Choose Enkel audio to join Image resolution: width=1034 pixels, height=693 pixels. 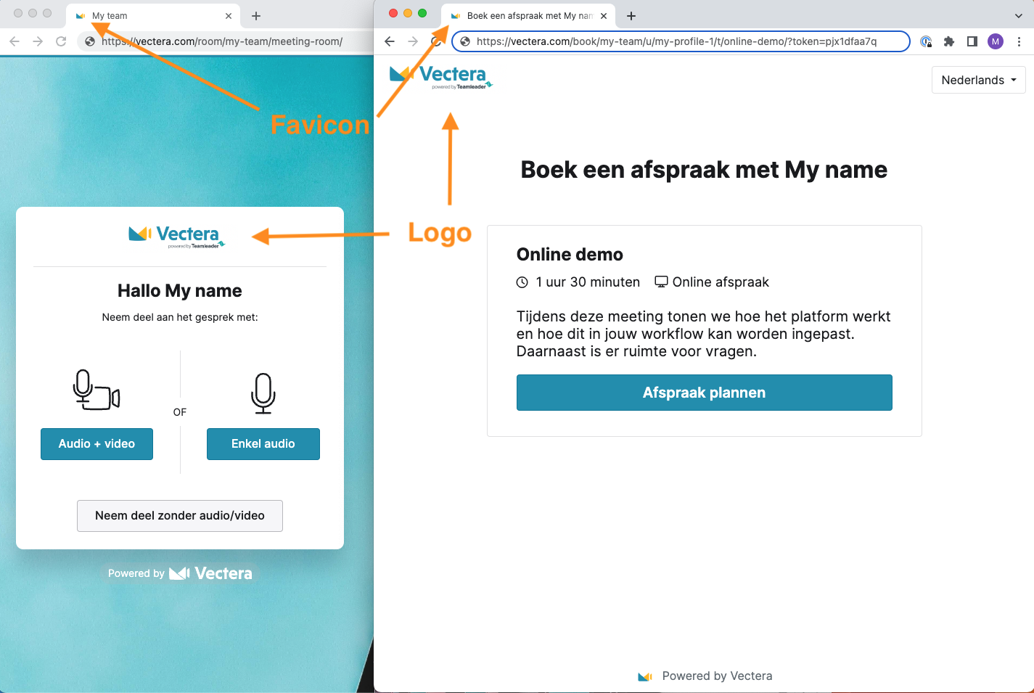263,443
